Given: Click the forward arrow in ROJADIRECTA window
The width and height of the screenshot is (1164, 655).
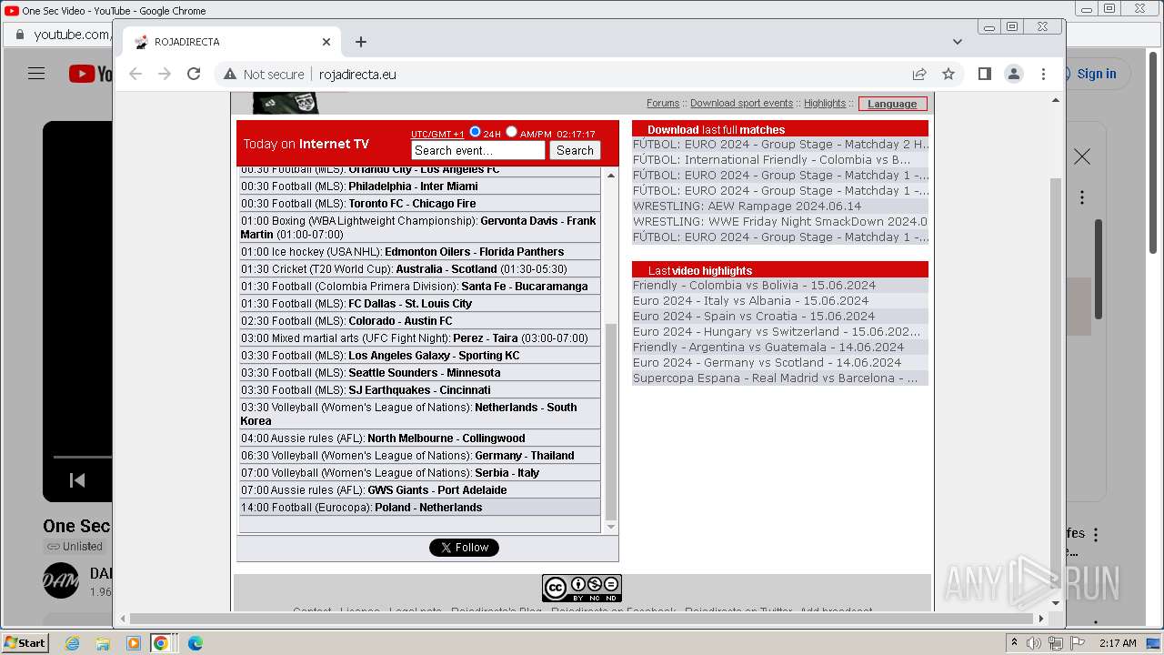Looking at the screenshot, I should pos(165,74).
